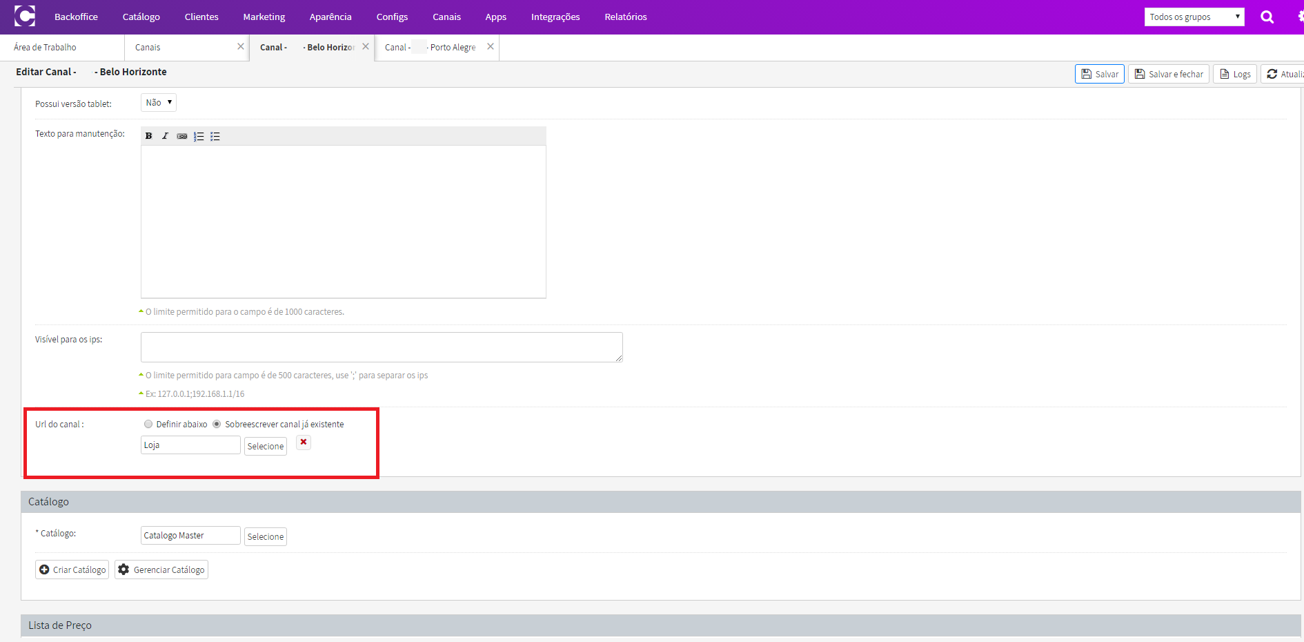Open the Backoffice menu
This screenshot has width=1304, height=642.
click(76, 17)
